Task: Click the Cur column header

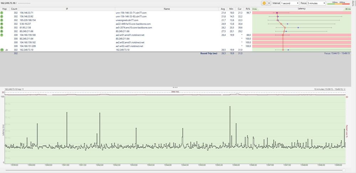Action: click(x=239, y=9)
